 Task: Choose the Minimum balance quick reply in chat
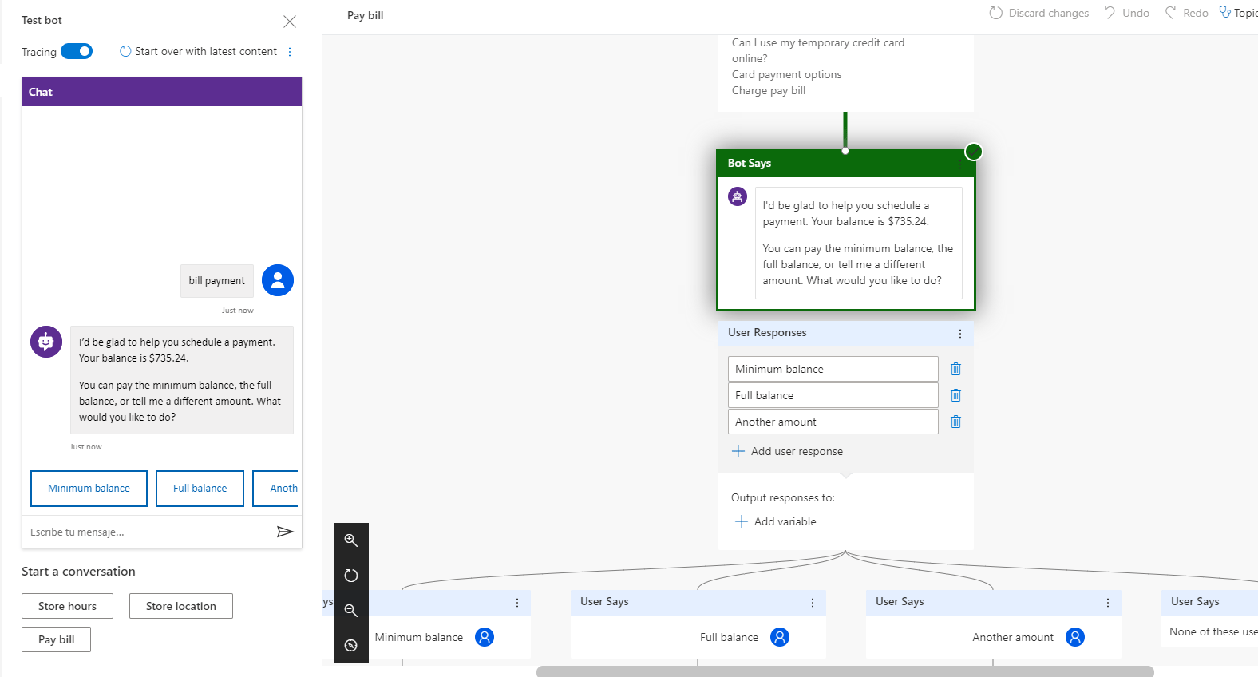click(x=89, y=489)
